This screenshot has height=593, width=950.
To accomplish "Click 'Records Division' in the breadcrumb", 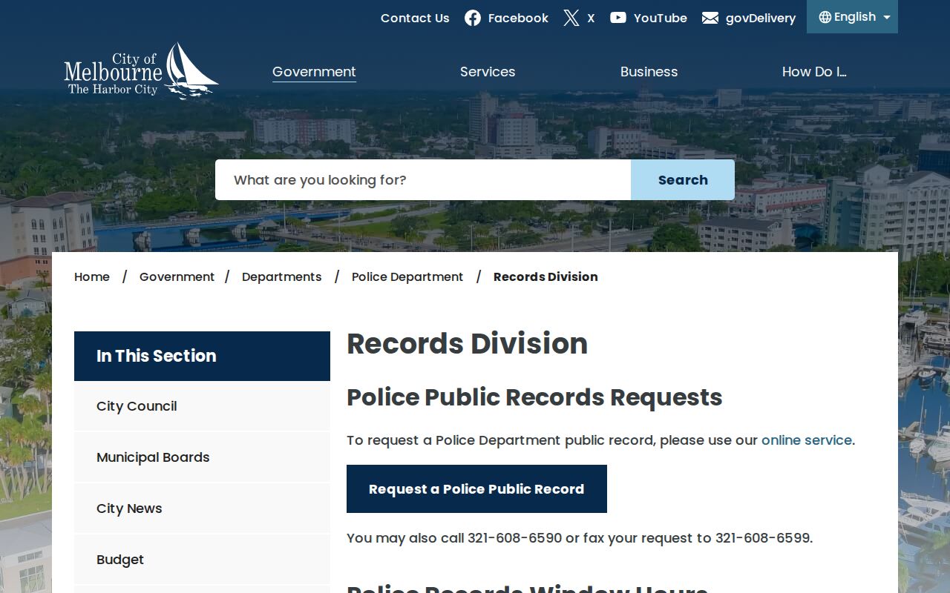I will [546, 276].
